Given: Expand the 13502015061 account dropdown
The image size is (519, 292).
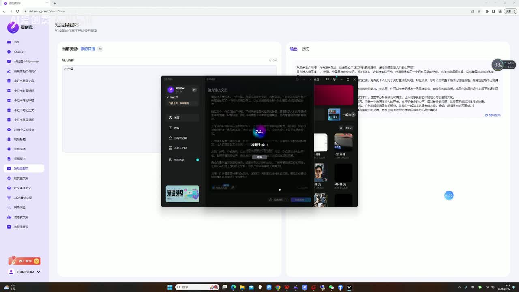Looking at the screenshot, I should 38,272.
